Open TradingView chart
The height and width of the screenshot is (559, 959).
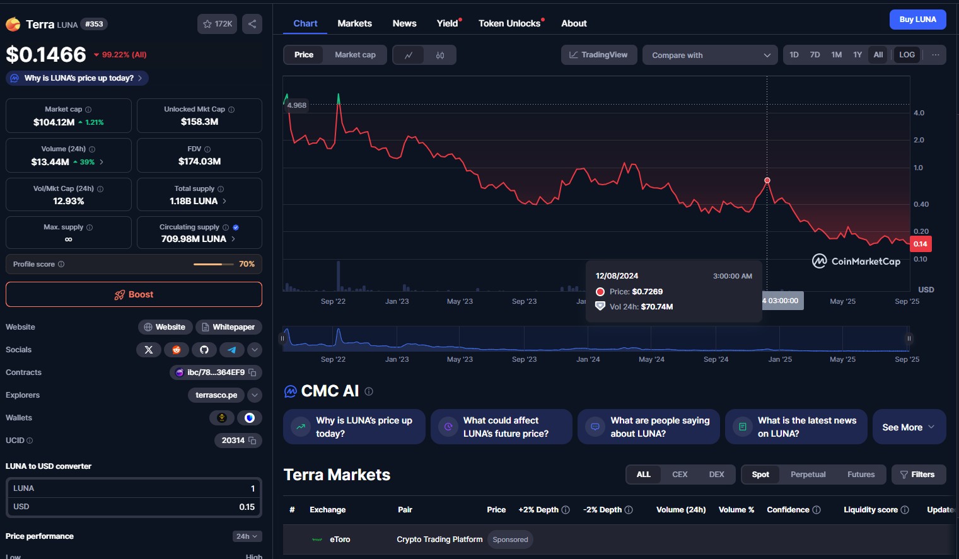(x=599, y=55)
